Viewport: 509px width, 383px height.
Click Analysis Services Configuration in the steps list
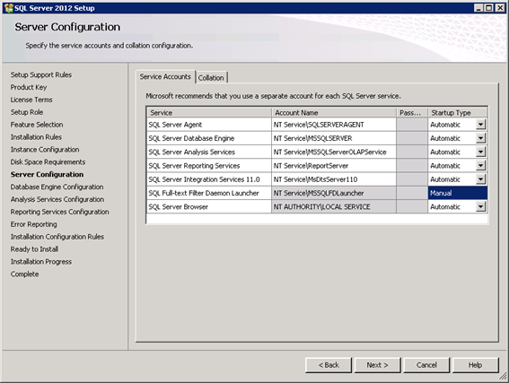[x=57, y=199]
